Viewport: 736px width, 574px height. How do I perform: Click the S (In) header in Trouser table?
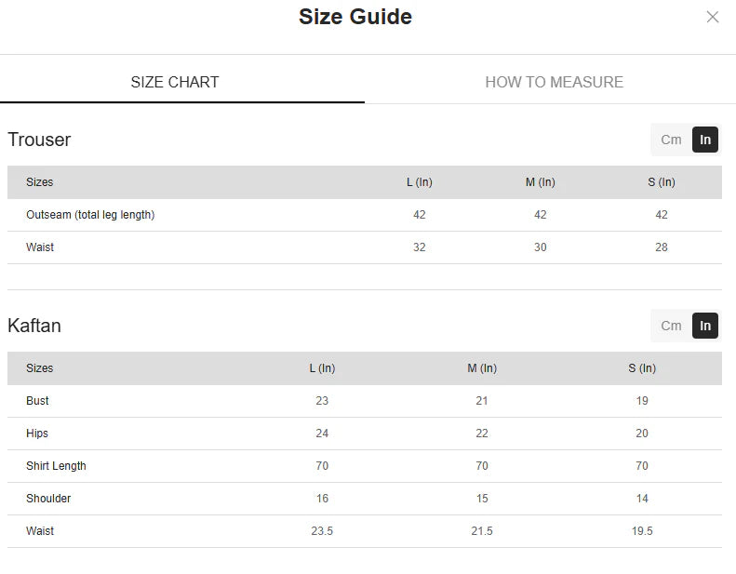[662, 182]
